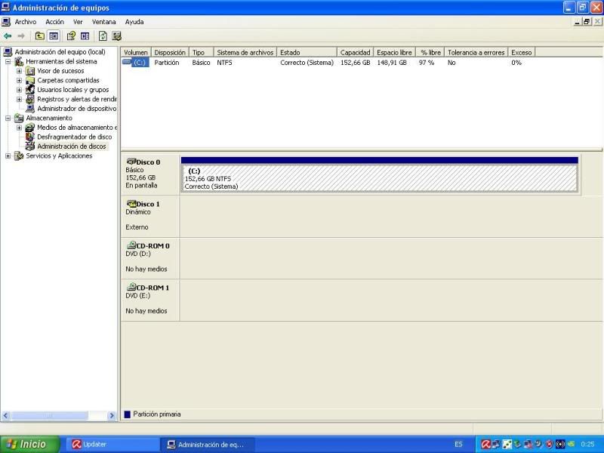Click the green Back arrow in toolbar

coord(8,35)
